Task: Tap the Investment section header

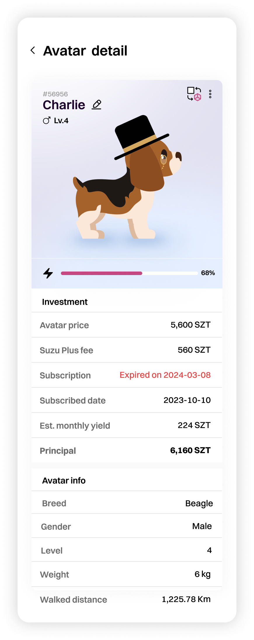Action: pos(65,302)
